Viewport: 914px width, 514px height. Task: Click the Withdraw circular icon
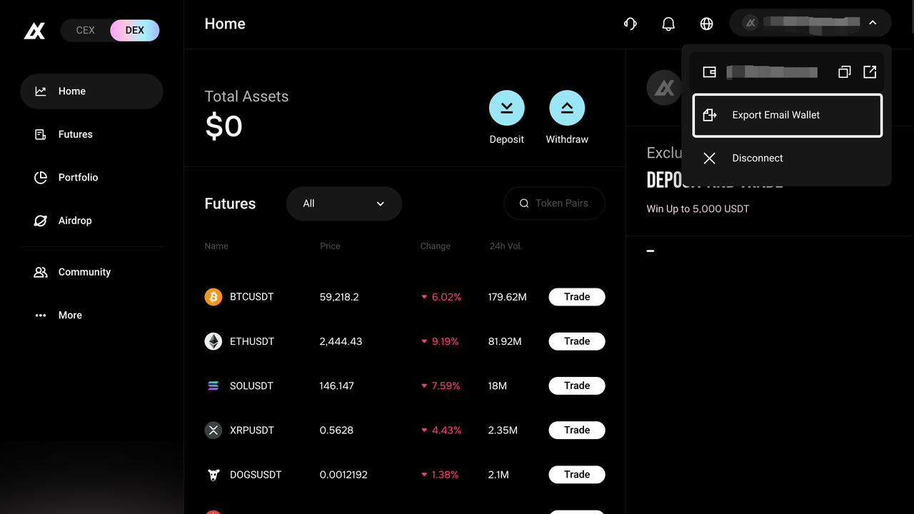(567, 109)
